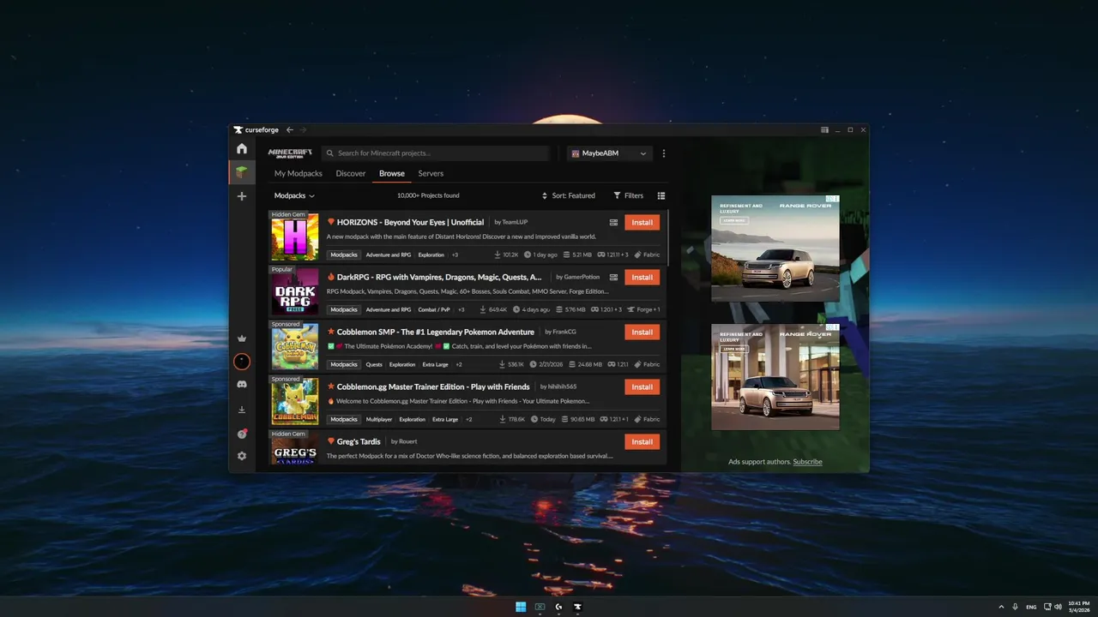Open the help icon with red notification dot
The image size is (1098, 617).
coord(242,434)
